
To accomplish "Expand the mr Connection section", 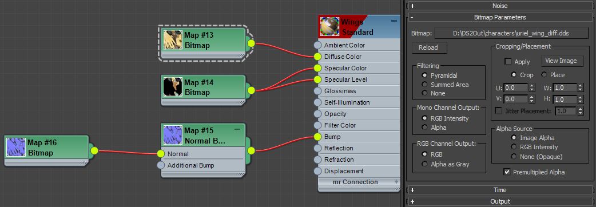I will click(396, 181).
